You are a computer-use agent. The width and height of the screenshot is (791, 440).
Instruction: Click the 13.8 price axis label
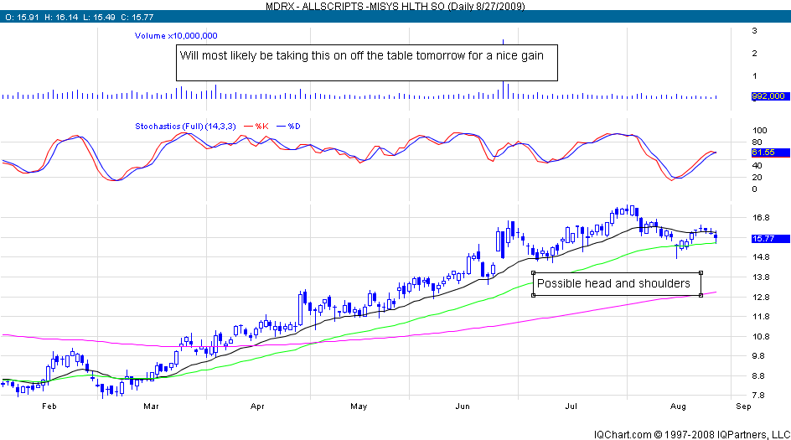click(x=761, y=277)
